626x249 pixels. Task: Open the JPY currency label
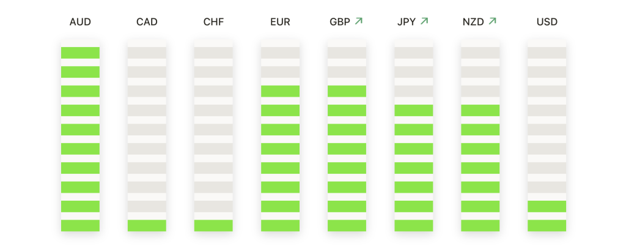pyautogui.click(x=407, y=22)
